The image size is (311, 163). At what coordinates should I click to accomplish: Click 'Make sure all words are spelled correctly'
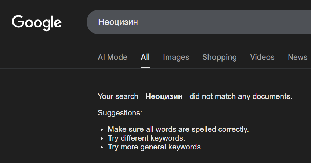click(x=178, y=129)
